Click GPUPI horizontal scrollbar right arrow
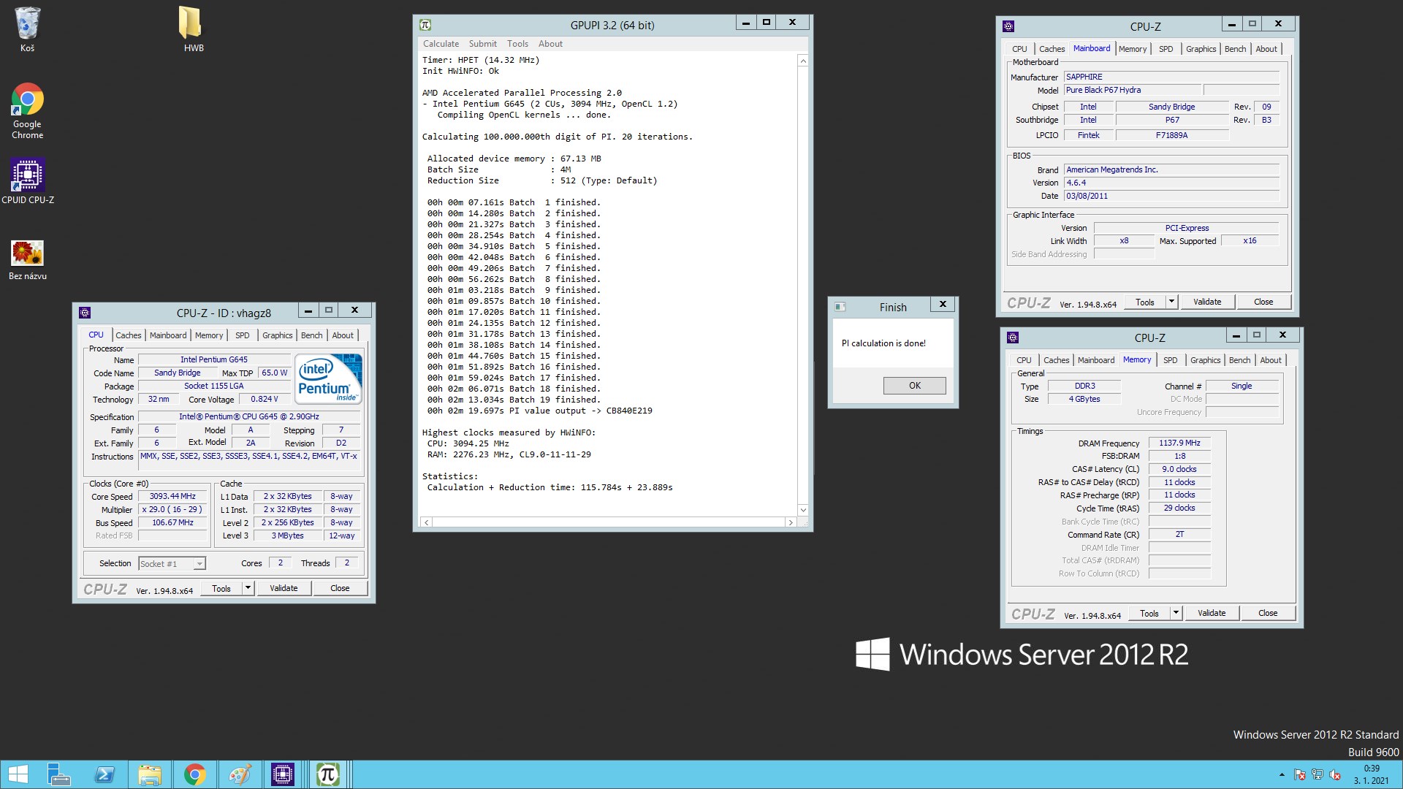This screenshot has height=789, width=1403. 790,522
